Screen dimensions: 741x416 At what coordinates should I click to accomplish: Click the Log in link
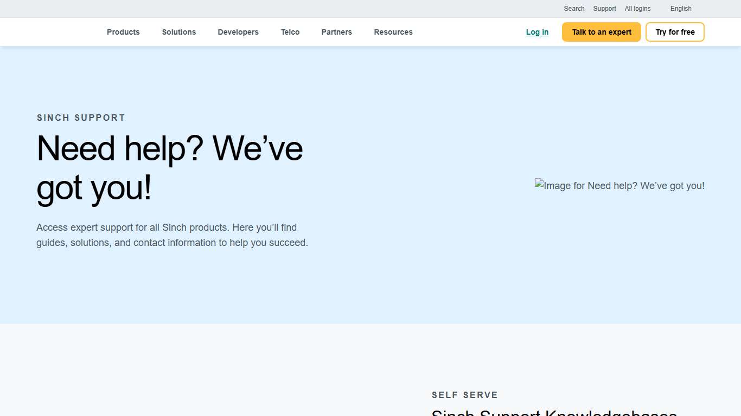[x=537, y=32]
